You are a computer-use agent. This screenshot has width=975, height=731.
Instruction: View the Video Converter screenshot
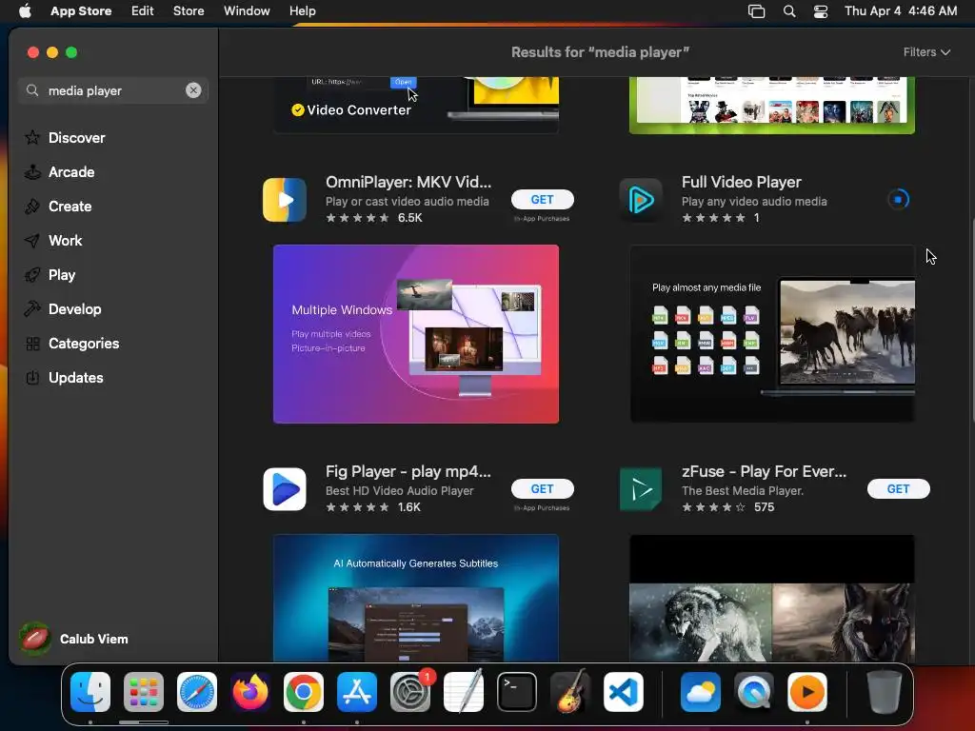click(x=416, y=105)
